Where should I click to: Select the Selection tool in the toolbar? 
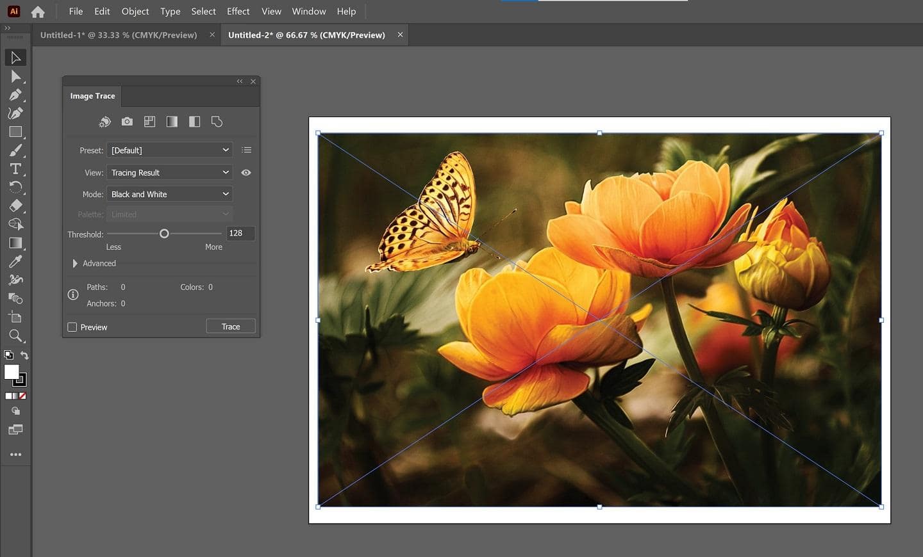tap(15, 58)
